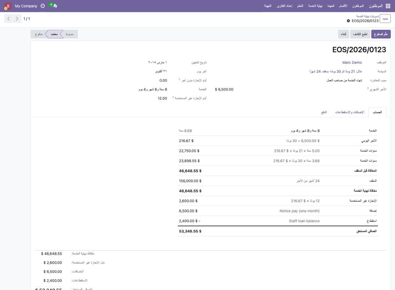Click help mark next to أيام الإجازة بدون أجر
395x290 pixels.
(x=179, y=80)
